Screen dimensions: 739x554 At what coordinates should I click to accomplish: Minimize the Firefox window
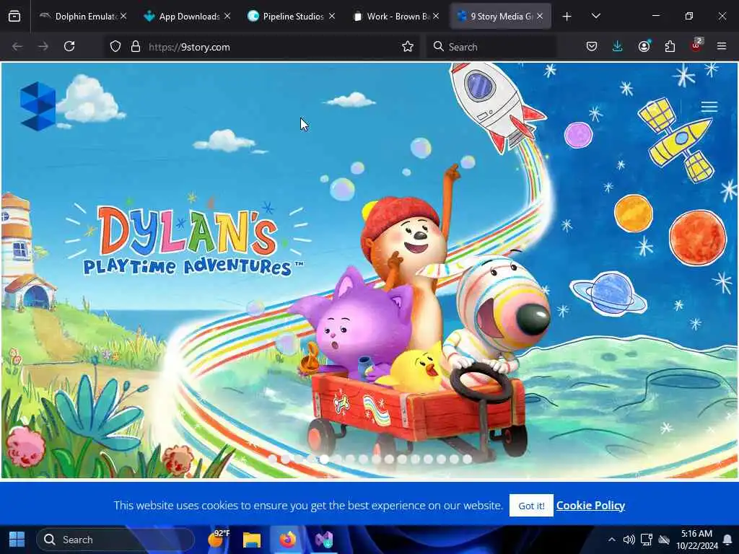[x=655, y=16]
